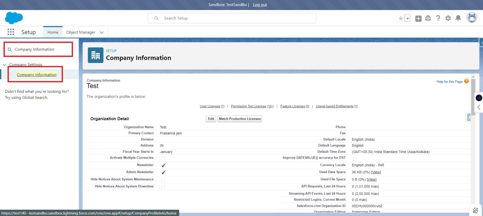
Task: Click inside the Search Setup field
Action: [232, 18]
